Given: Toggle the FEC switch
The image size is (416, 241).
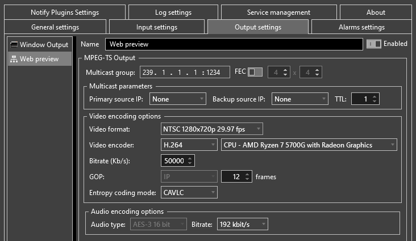Looking at the screenshot, I should (x=255, y=72).
